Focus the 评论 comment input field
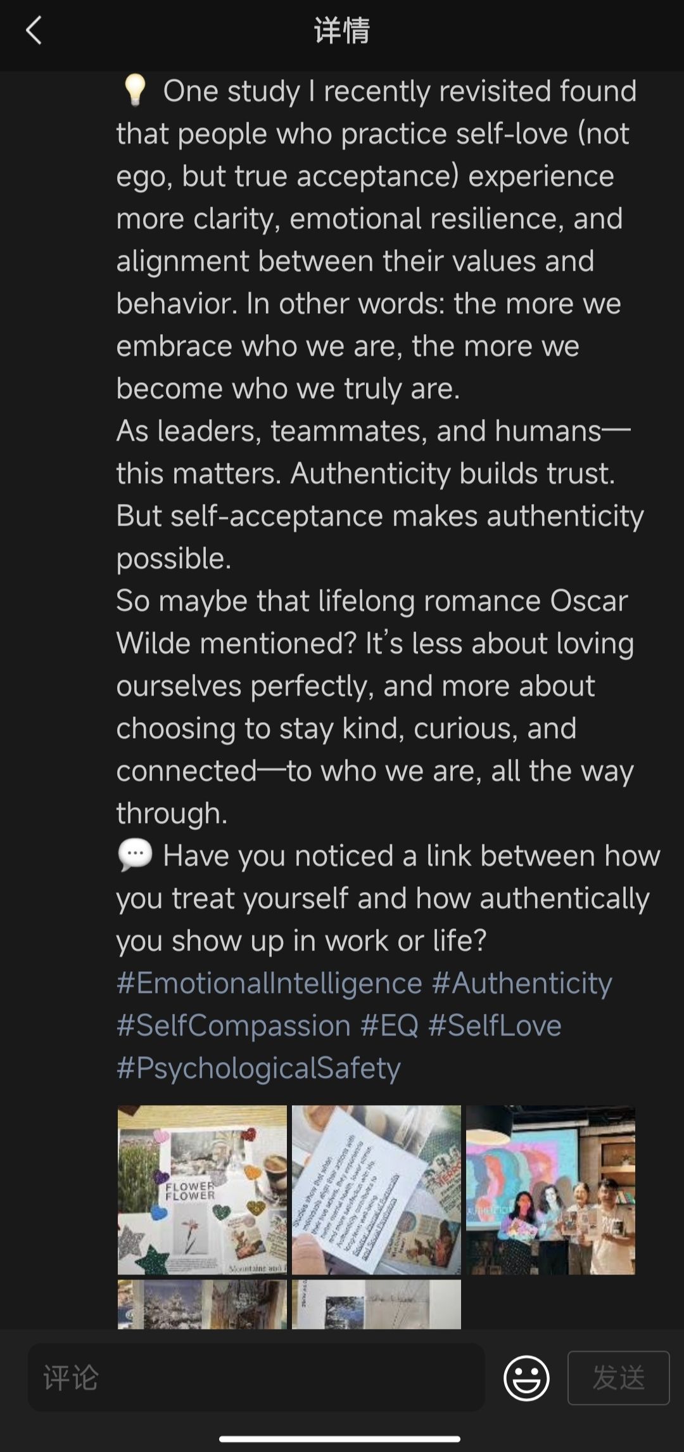The height and width of the screenshot is (1452, 684). 256,1378
